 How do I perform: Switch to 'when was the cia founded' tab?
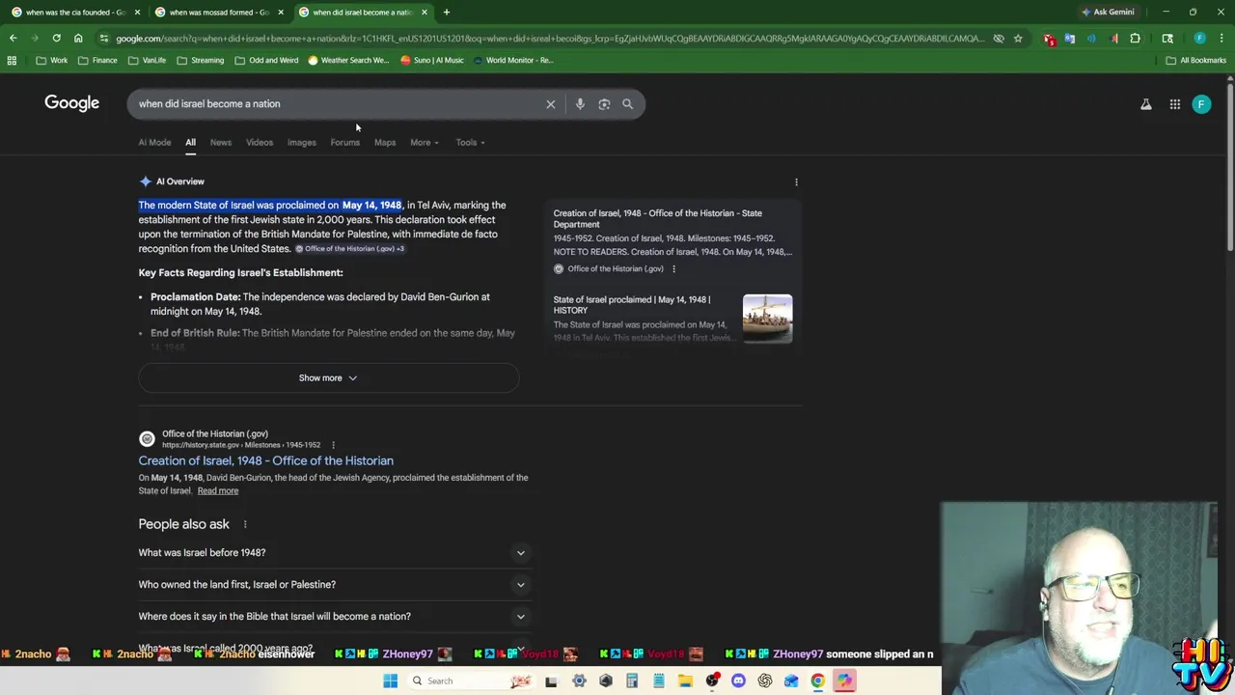[x=75, y=13]
